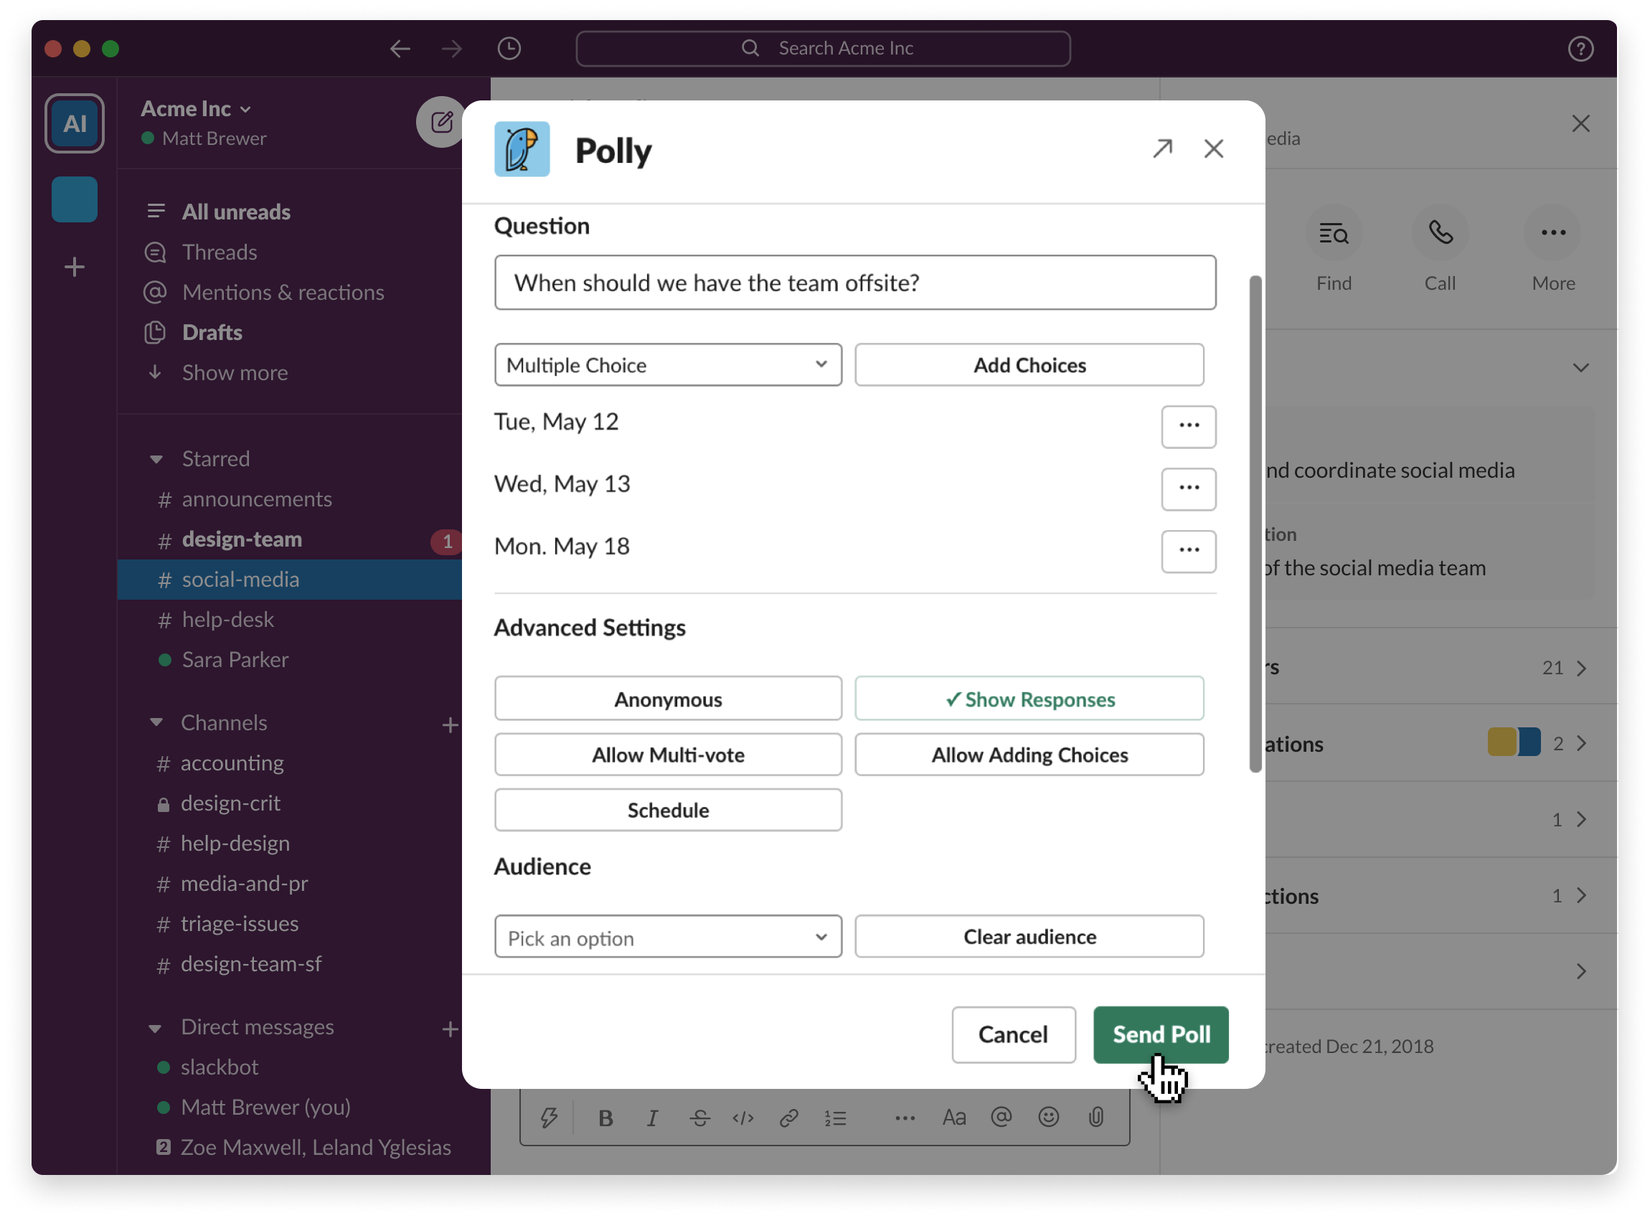This screenshot has width=1650, height=1218.
Task: Toggle the Schedule setting
Action: 668,811
